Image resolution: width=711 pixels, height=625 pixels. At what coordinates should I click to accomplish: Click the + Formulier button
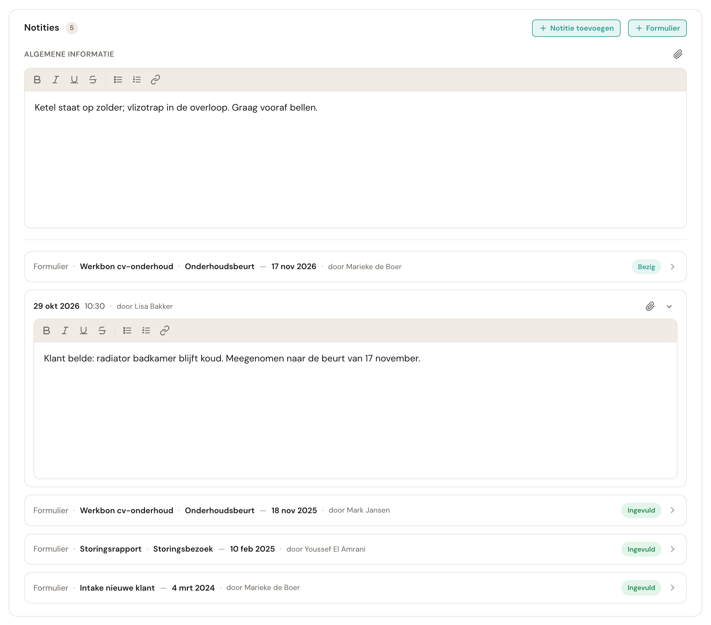coord(657,28)
